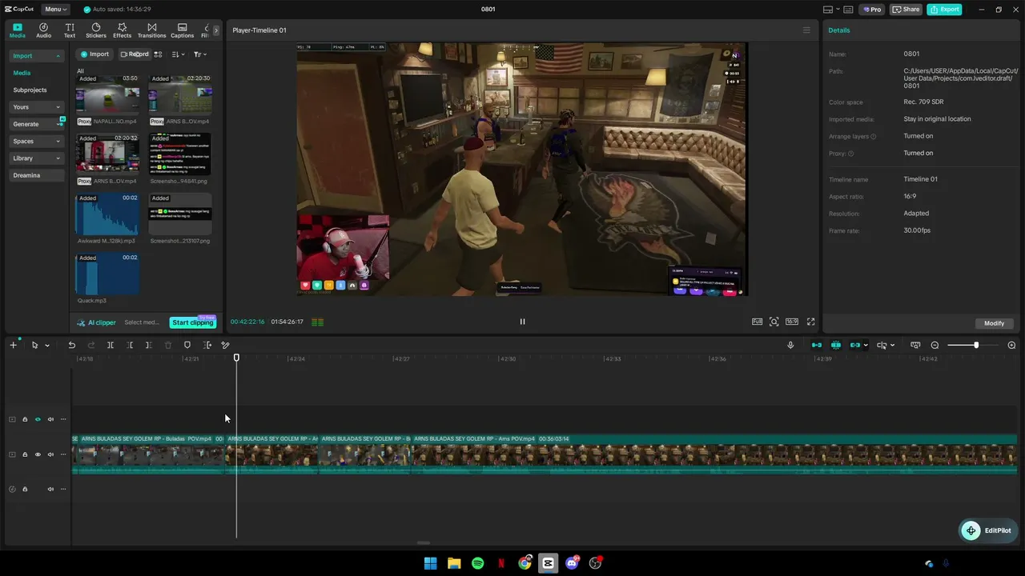Click the Record button

tap(134, 54)
